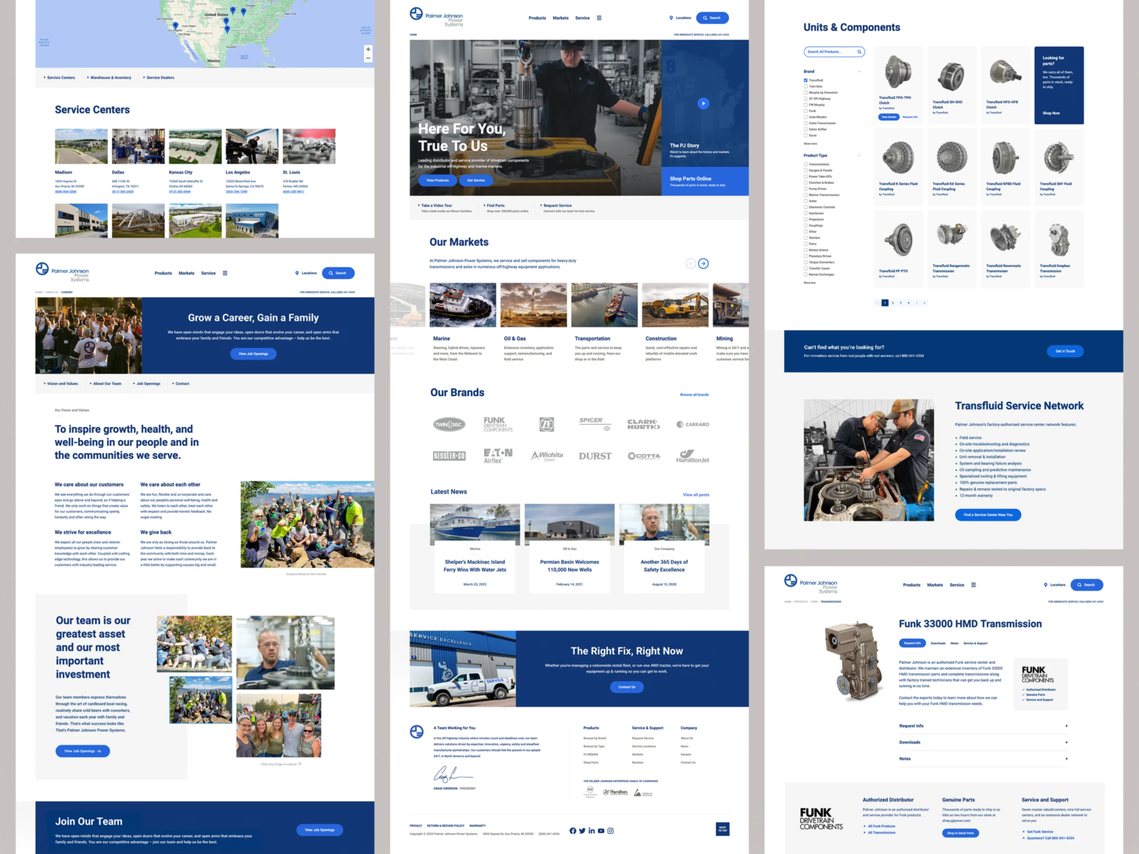Screen dimensions: 1139x854
Task: Click the map zoom-in plus button
Action: click(368, 50)
